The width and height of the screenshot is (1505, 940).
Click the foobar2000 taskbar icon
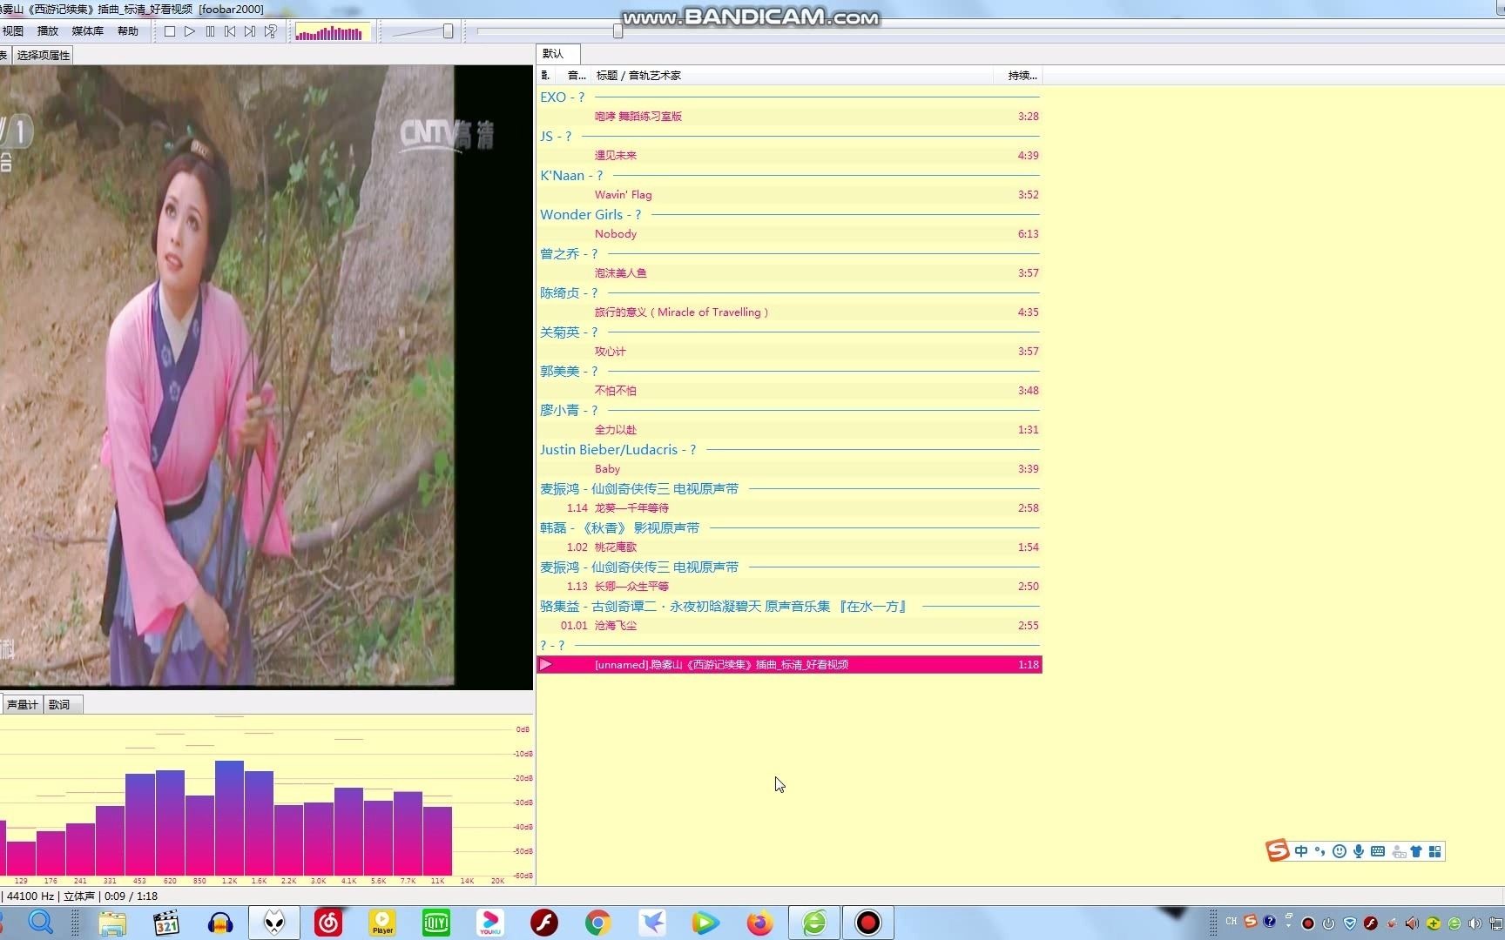(x=274, y=923)
